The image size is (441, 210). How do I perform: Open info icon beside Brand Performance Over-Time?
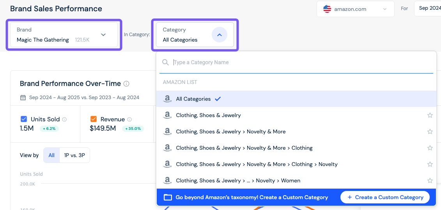tap(127, 84)
